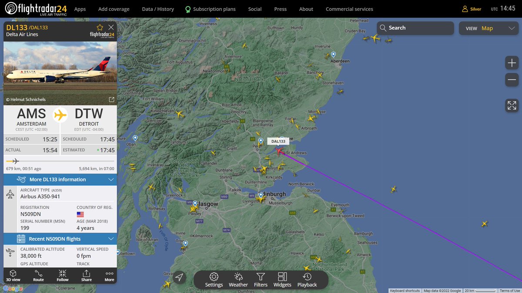
Task: Favorite flight DL133 with star icon
Action: [x=100, y=28]
